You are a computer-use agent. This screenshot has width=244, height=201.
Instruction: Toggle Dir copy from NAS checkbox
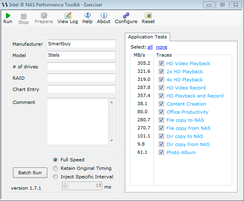(161, 144)
